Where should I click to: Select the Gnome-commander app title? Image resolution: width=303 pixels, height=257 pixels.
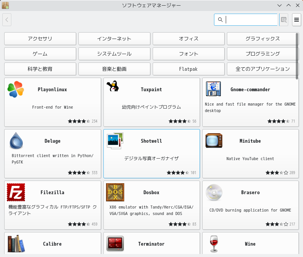250,90
